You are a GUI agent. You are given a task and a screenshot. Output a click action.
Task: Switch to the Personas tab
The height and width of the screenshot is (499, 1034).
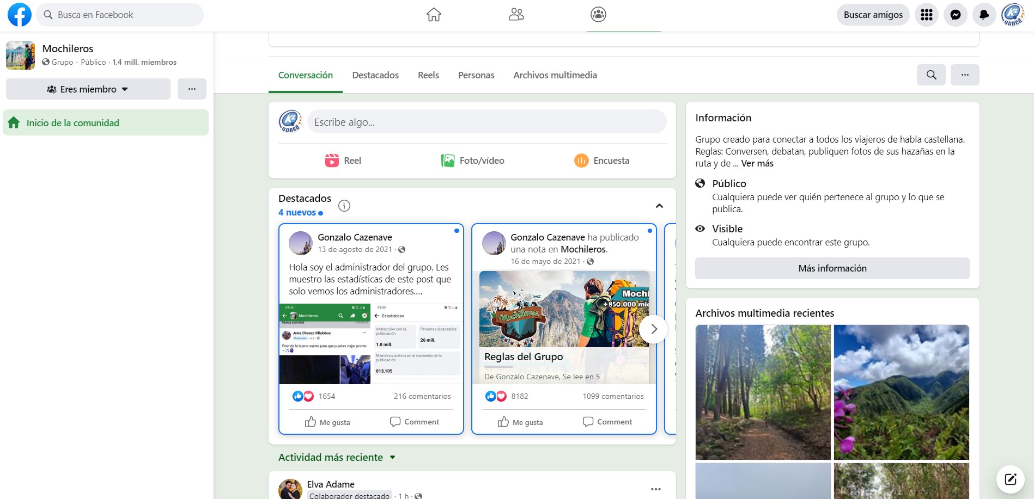click(x=476, y=75)
